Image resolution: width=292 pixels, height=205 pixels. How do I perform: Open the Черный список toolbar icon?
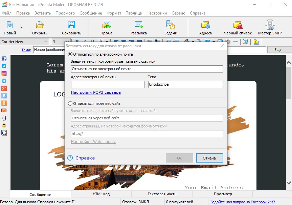click(238, 28)
